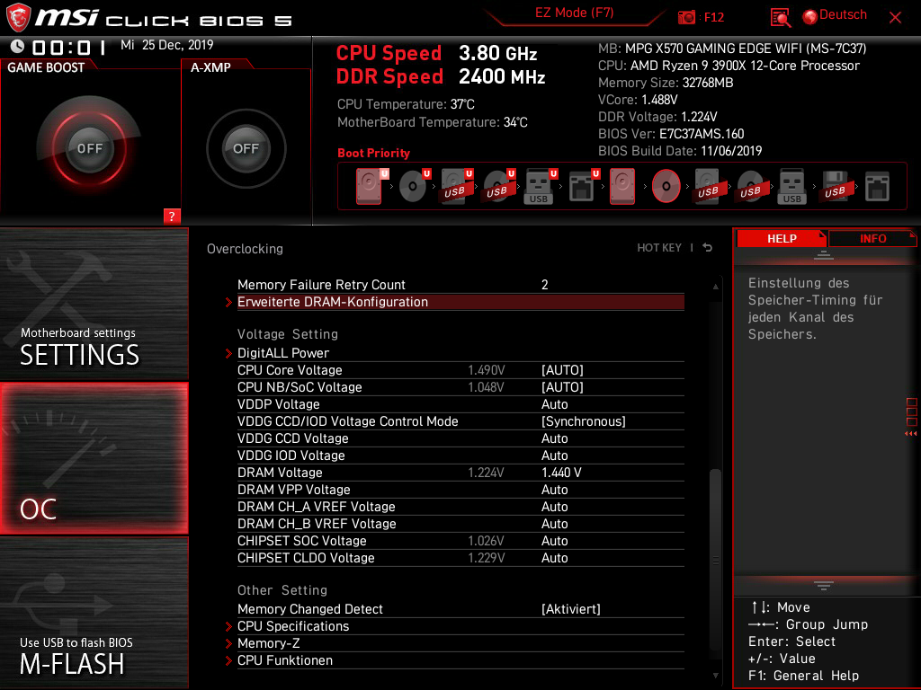
Task: Close BIOS with the red X icon
Action: point(895,18)
